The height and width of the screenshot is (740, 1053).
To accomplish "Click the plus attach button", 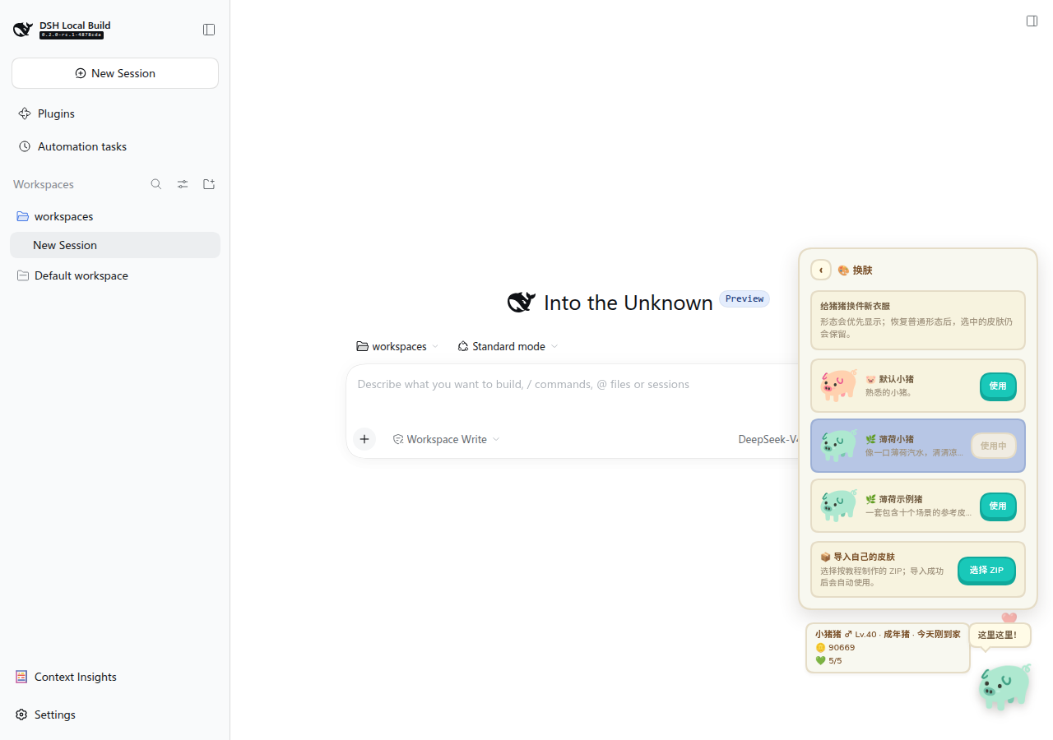I will (x=364, y=439).
